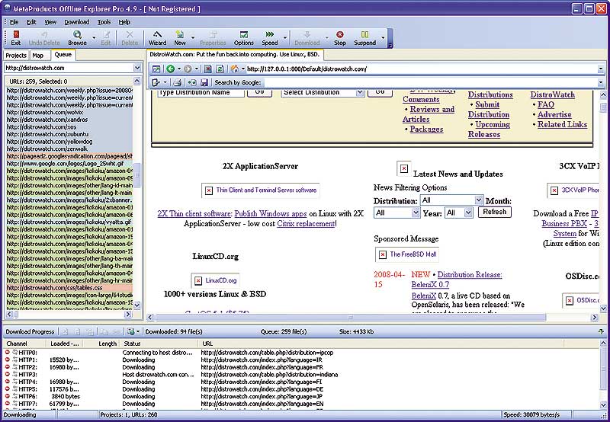Launch the project Wizard

coord(157,38)
